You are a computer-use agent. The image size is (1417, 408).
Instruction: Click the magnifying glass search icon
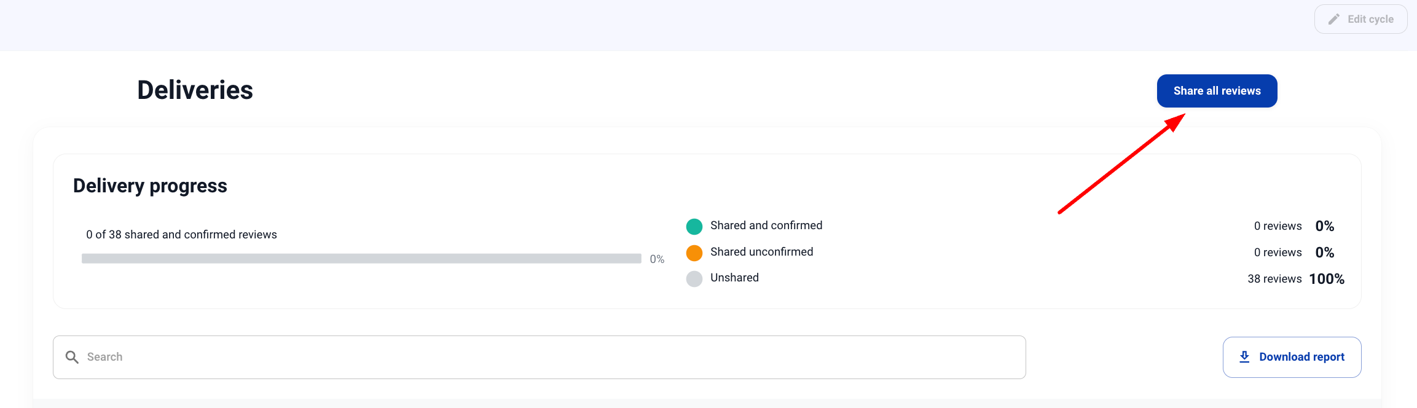[x=72, y=357]
